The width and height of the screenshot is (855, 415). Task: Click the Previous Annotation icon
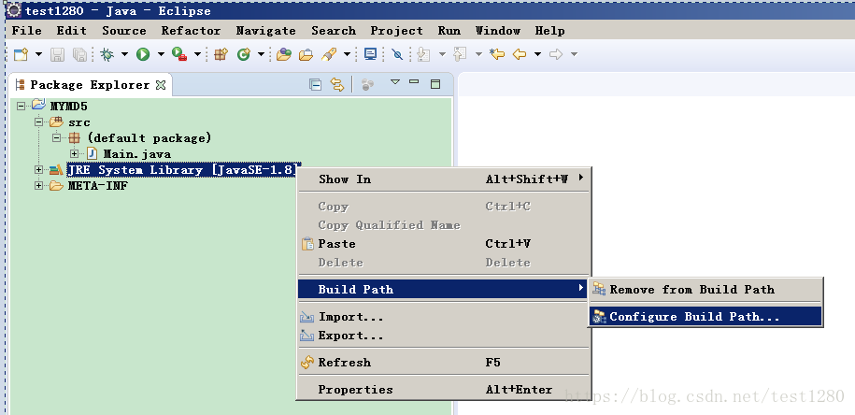click(x=461, y=54)
